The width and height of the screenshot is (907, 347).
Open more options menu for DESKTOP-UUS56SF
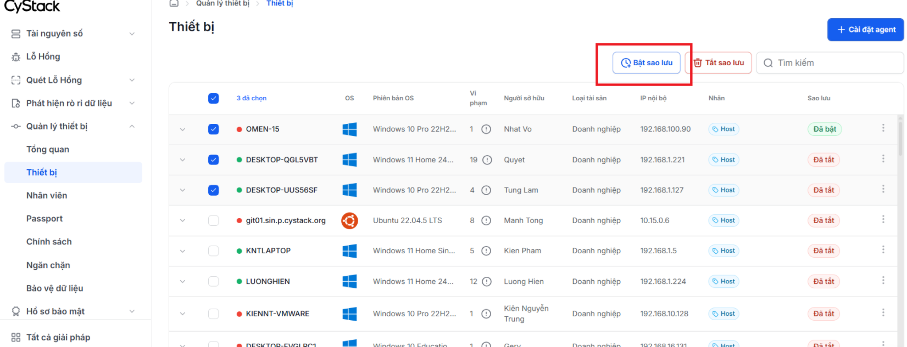(x=883, y=189)
